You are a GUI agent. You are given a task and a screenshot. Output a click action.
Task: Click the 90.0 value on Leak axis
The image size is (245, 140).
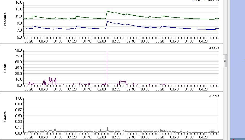[18, 50]
